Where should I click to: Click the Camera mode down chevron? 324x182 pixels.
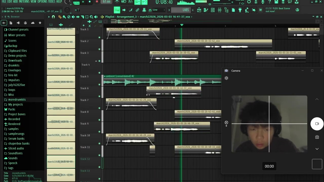point(317,149)
